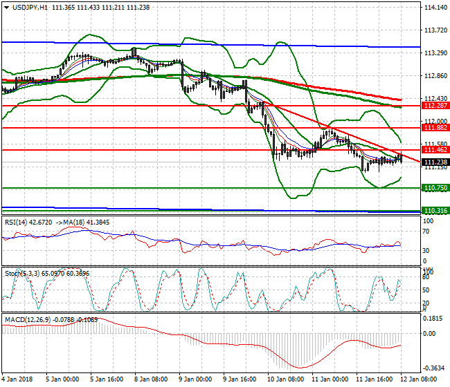This screenshot has height=387, width=450.
Task: Click the 11 Jan 16:00 time axis label
Action: coord(375,379)
